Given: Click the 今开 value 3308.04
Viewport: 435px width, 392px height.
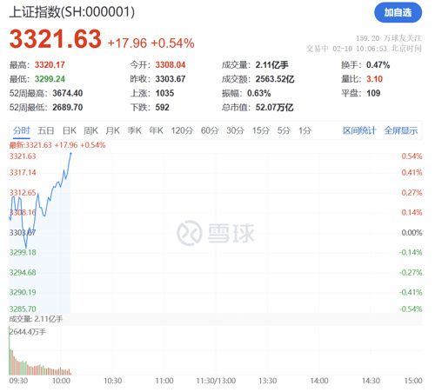Looking at the screenshot, I should coord(171,65).
